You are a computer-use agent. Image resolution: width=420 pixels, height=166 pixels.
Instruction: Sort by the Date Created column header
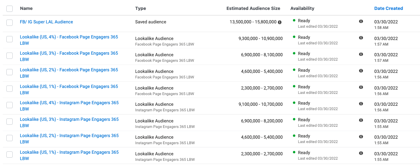click(388, 8)
